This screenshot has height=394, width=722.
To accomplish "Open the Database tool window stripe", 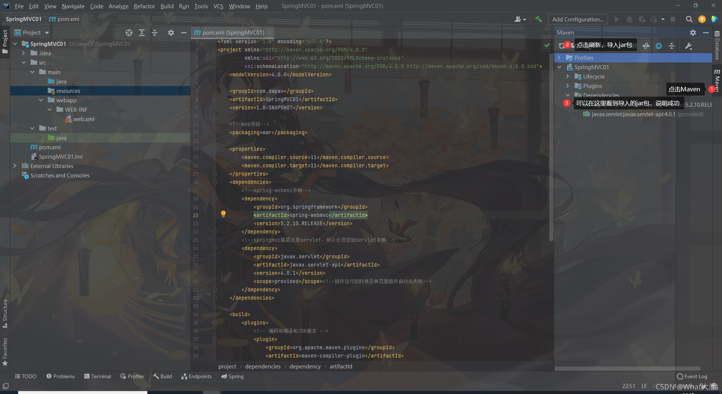I will coord(717,45).
